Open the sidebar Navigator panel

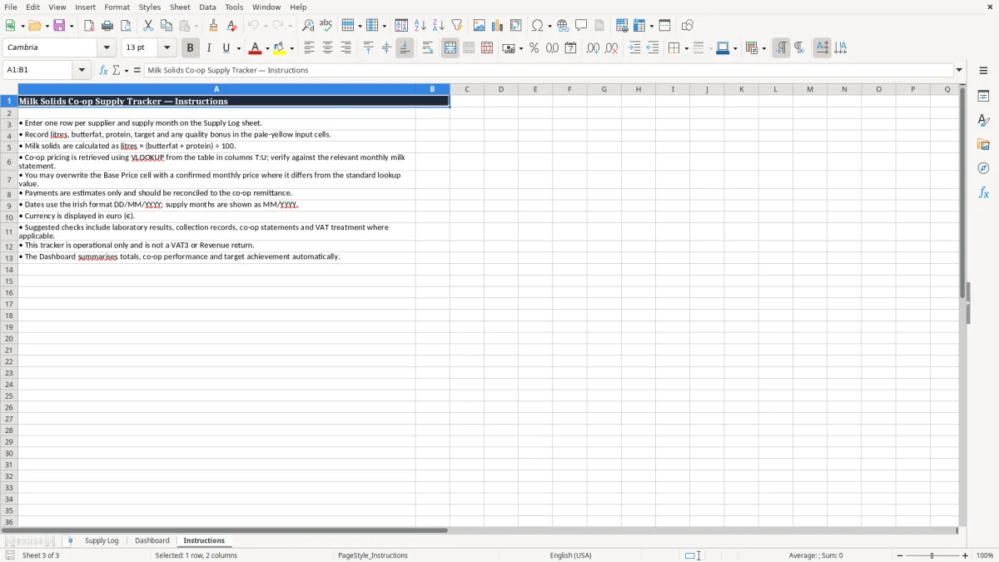[x=983, y=168]
